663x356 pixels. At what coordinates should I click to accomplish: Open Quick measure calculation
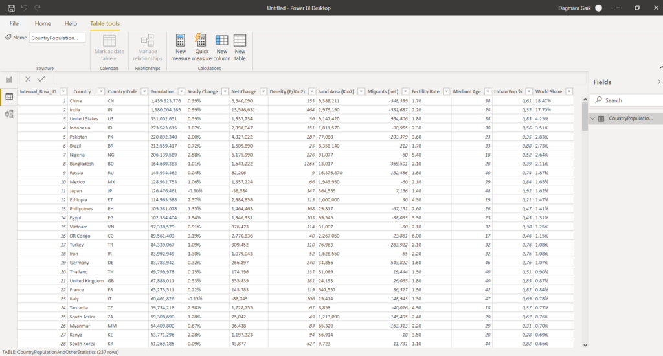click(202, 47)
